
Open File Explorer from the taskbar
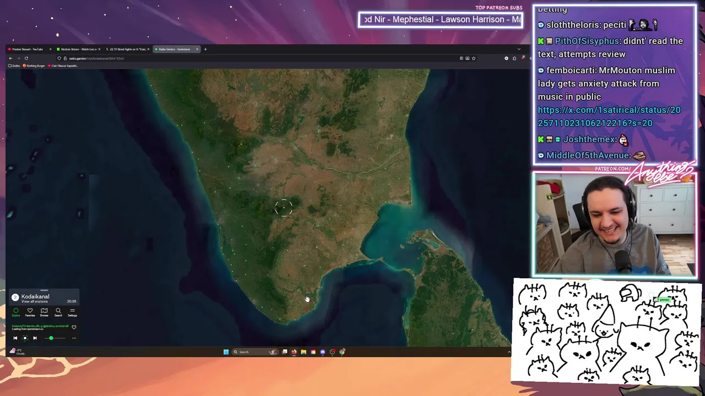coord(303,352)
